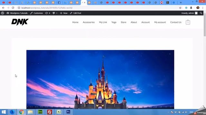View the 4 pending updates
The image size is (206, 115).
[48, 13]
